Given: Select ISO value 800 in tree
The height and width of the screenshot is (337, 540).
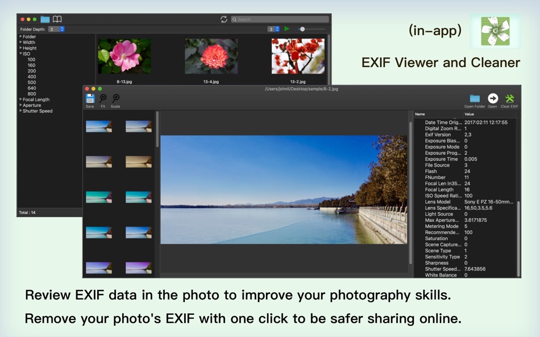Looking at the screenshot, I should 32,94.
